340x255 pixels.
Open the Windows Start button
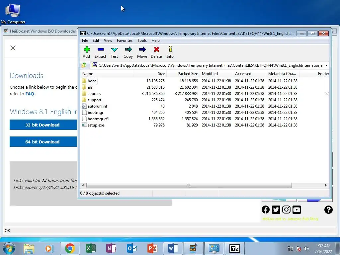[9, 248]
